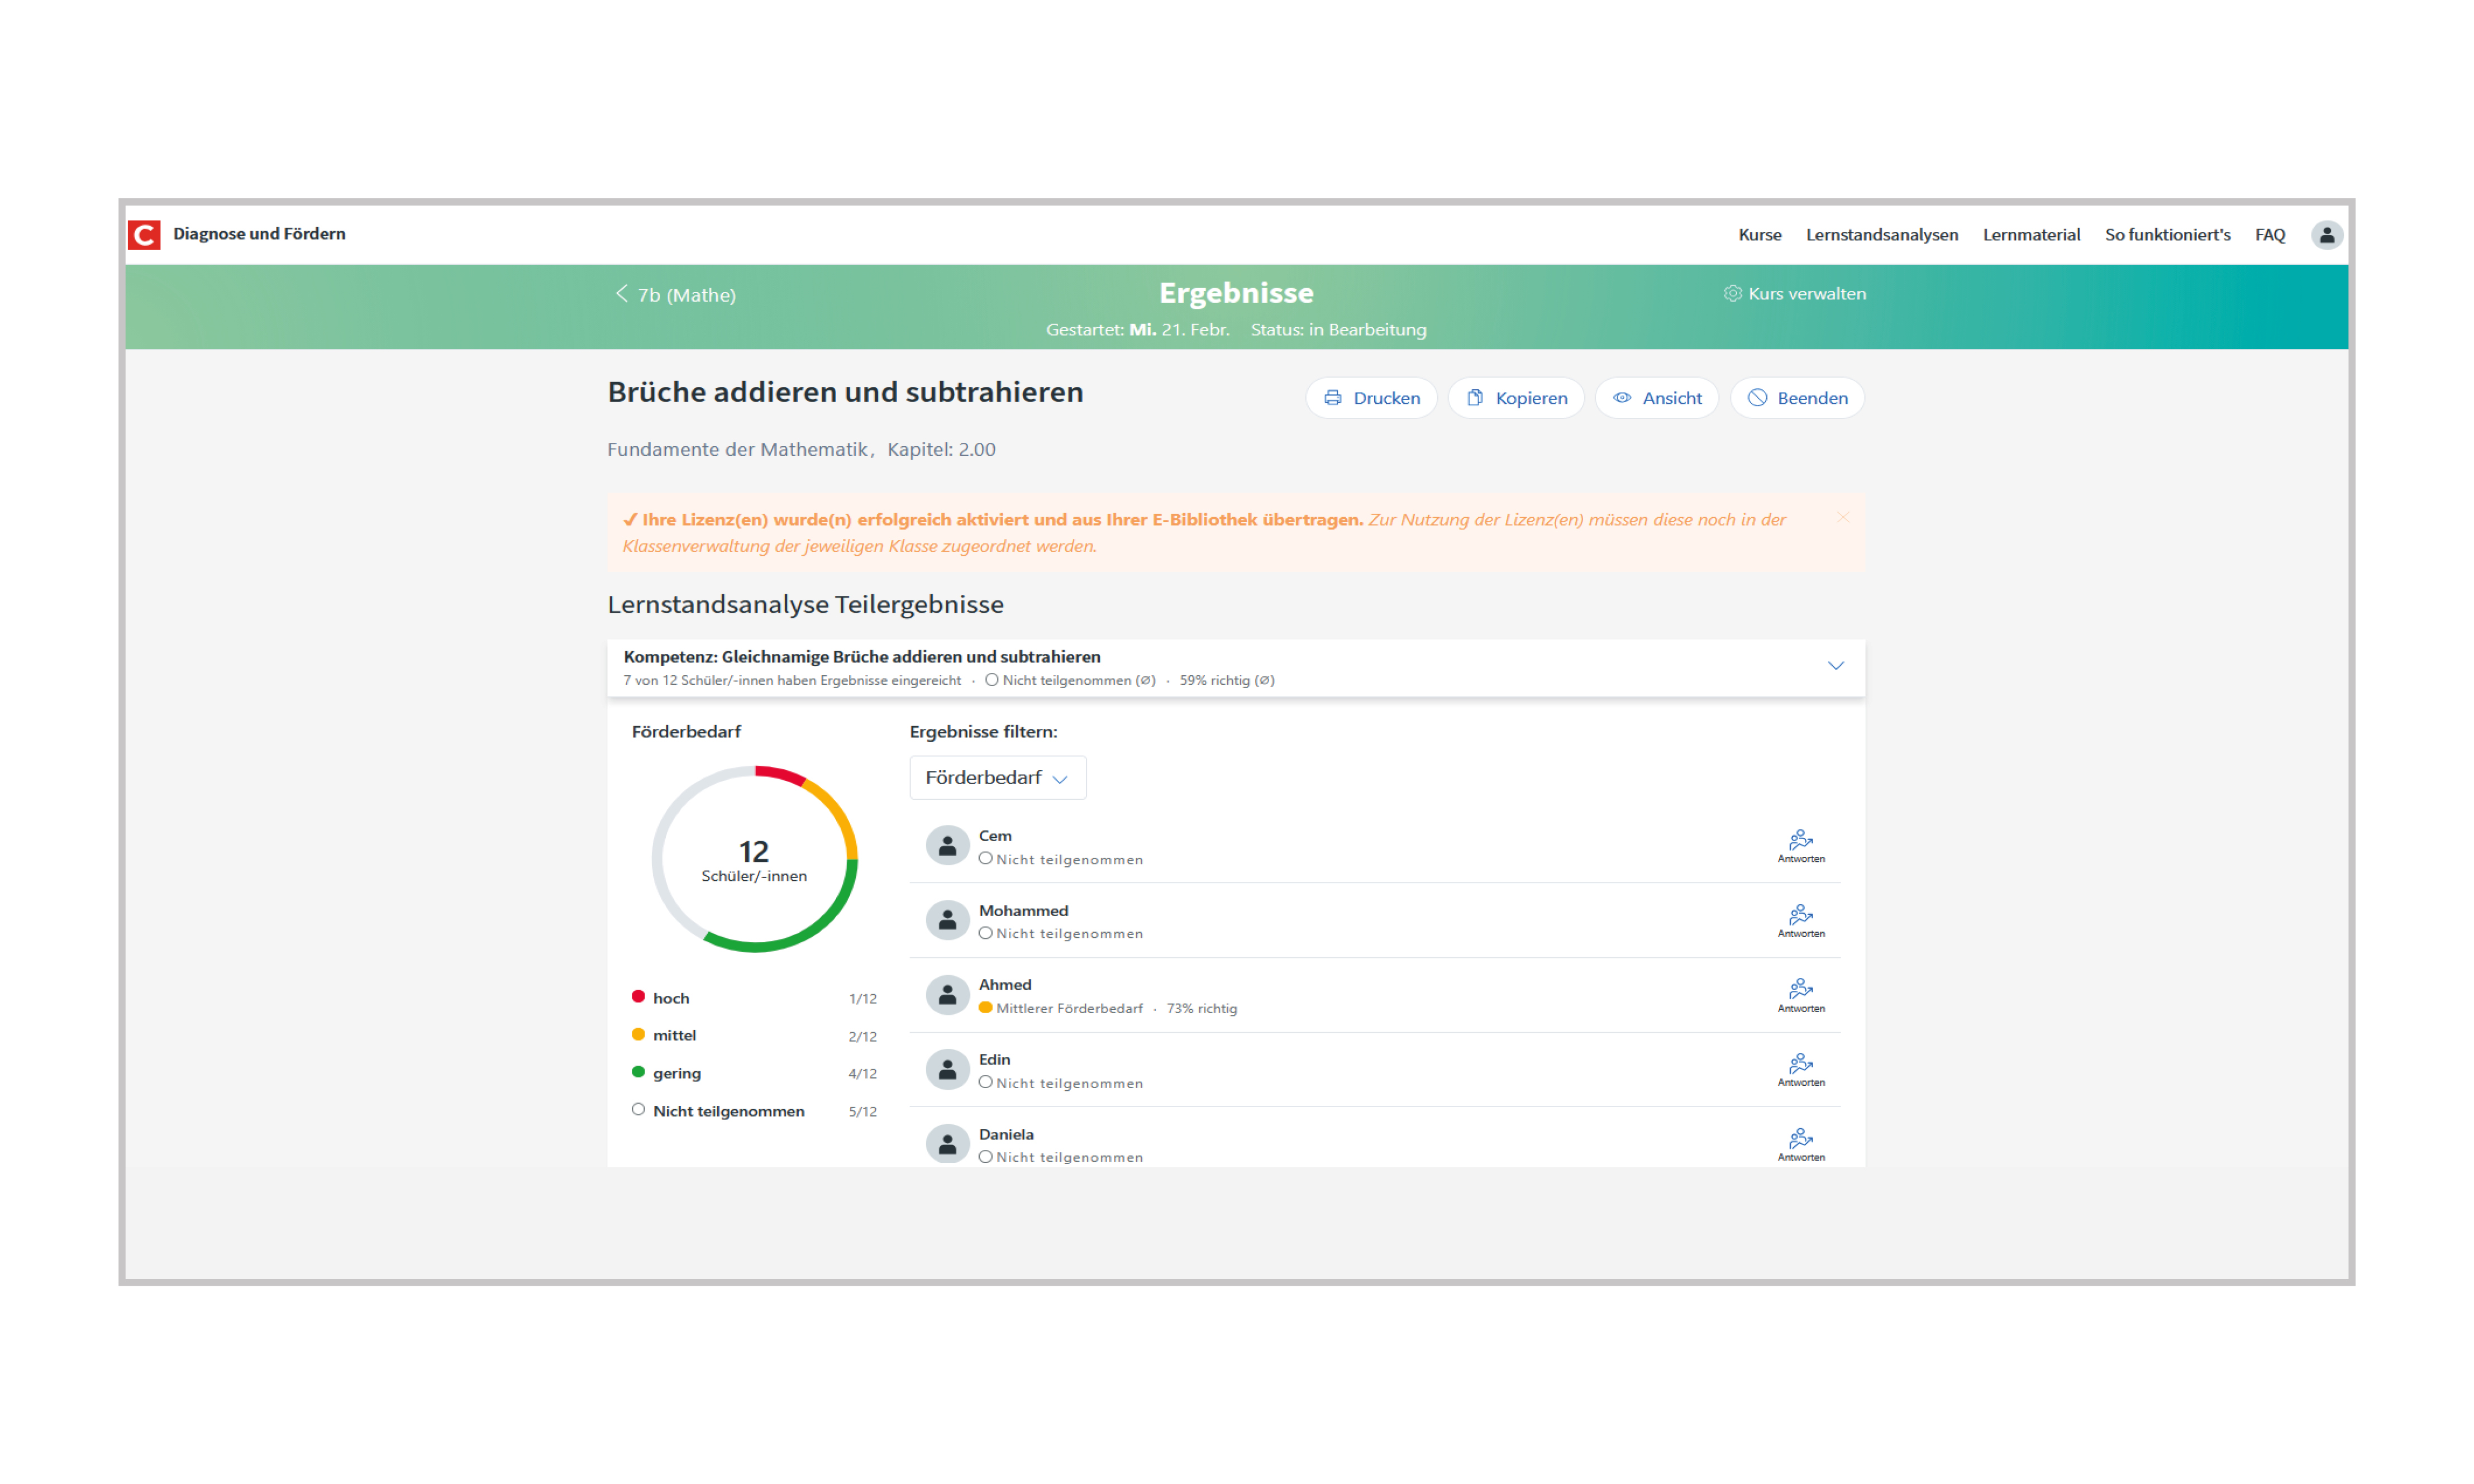
Task: Click the Kurs verwalten gear icon
Action: [x=1733, y=293]
